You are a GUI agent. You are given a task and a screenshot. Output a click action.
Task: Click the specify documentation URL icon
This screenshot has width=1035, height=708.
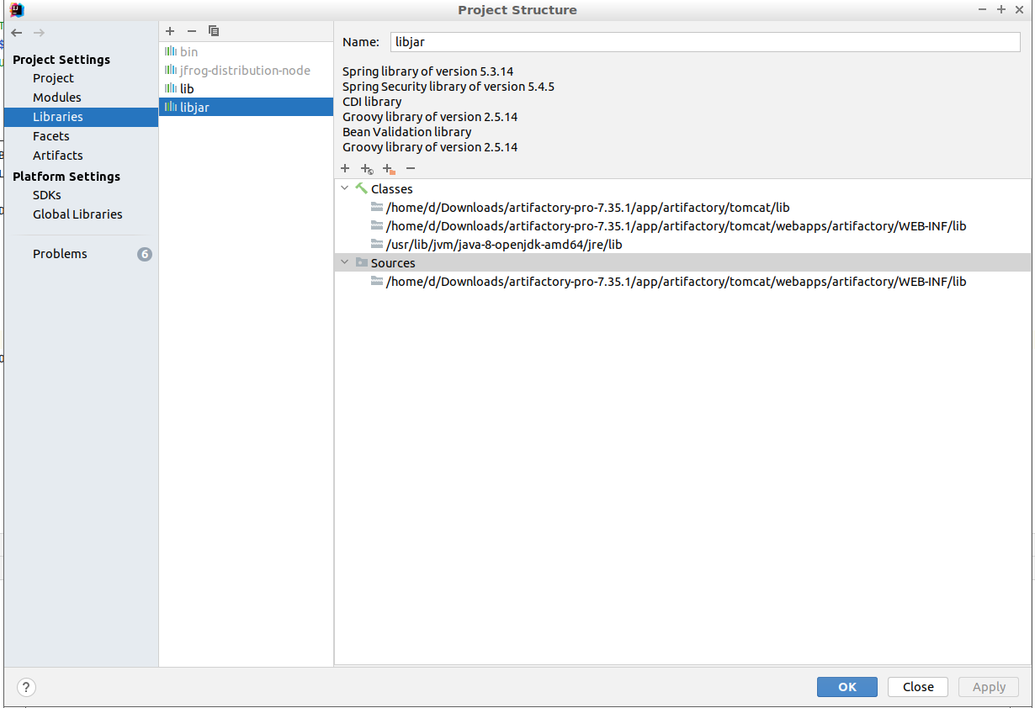point(367,169)
